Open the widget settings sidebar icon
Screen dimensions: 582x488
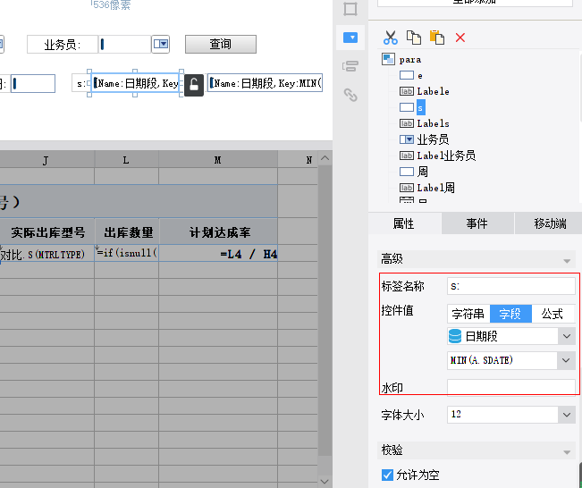click(350, 38)
